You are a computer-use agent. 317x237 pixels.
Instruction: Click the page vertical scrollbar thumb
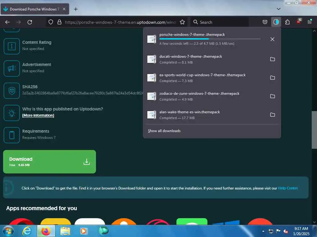[314, 130]
